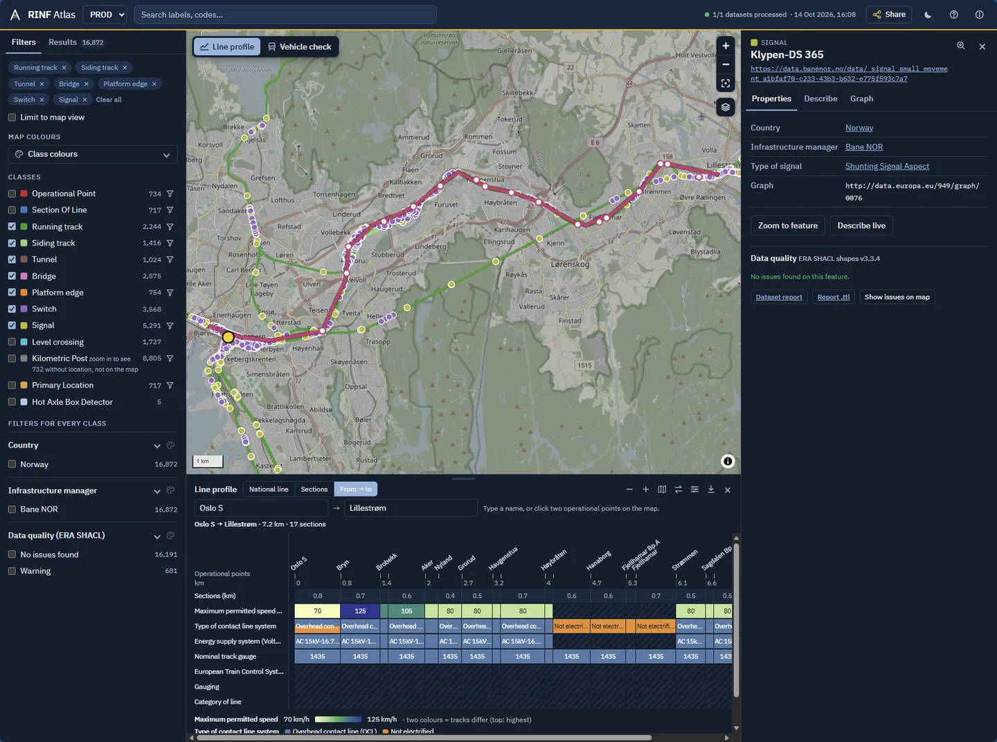The image size is (997, 742).
Task: Edit the Lillestrøm destination field
Action: pyautogui.click(x=411, y=508)
